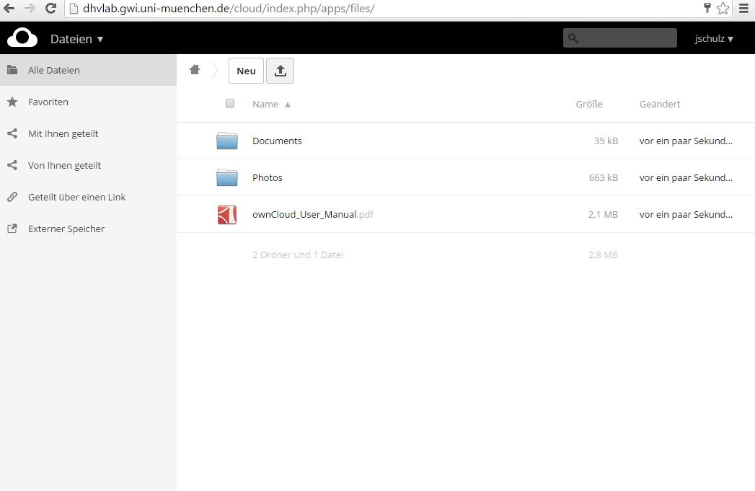The height and width of the screenshot is (491, 755).
Task: Open the Documents folder icon
Action: [x=227, y=141]
